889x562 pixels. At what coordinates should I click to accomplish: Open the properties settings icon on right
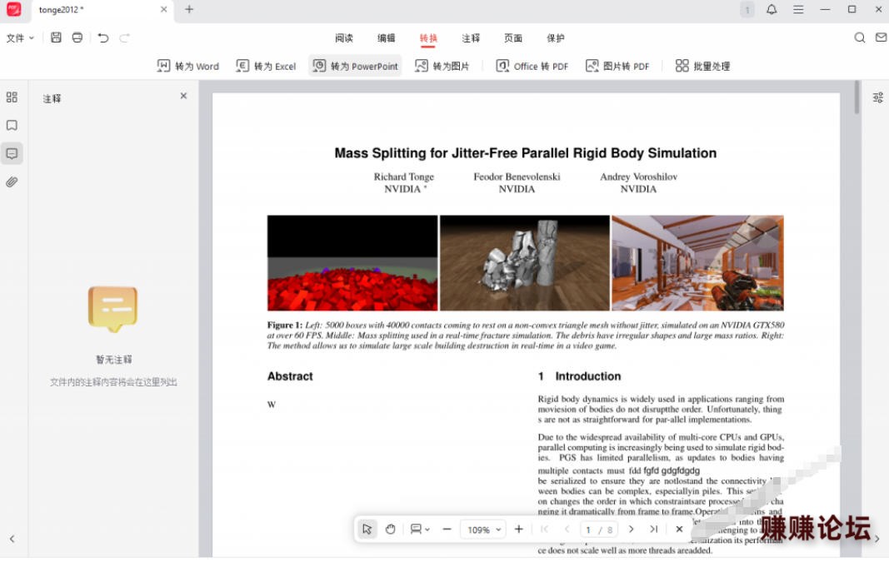pos(877,97)
